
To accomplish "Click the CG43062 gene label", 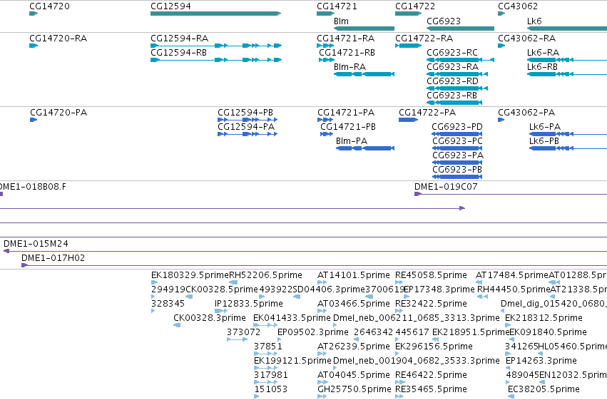I will pyautogui.click(x=518, y=6).
